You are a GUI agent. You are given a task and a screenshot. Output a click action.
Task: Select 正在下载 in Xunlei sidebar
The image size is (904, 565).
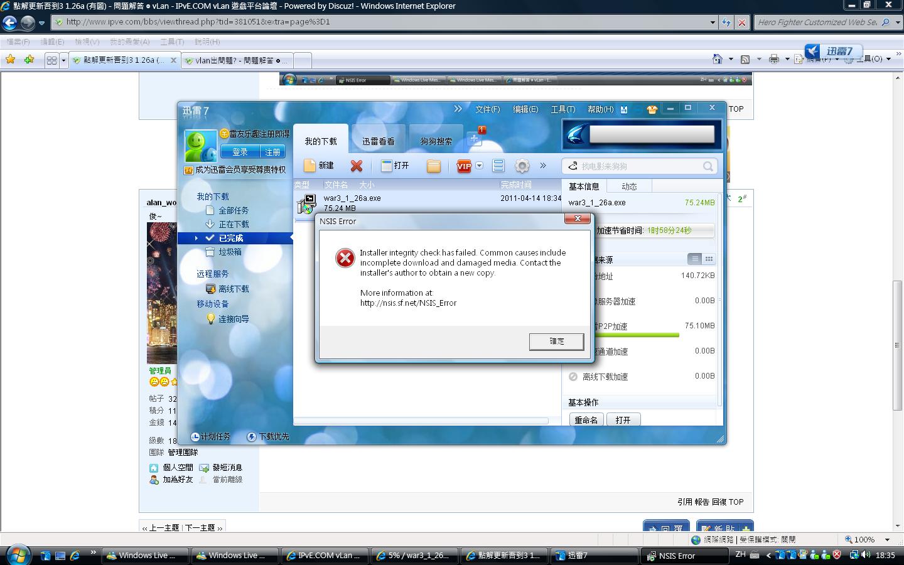tap(234, 224)
